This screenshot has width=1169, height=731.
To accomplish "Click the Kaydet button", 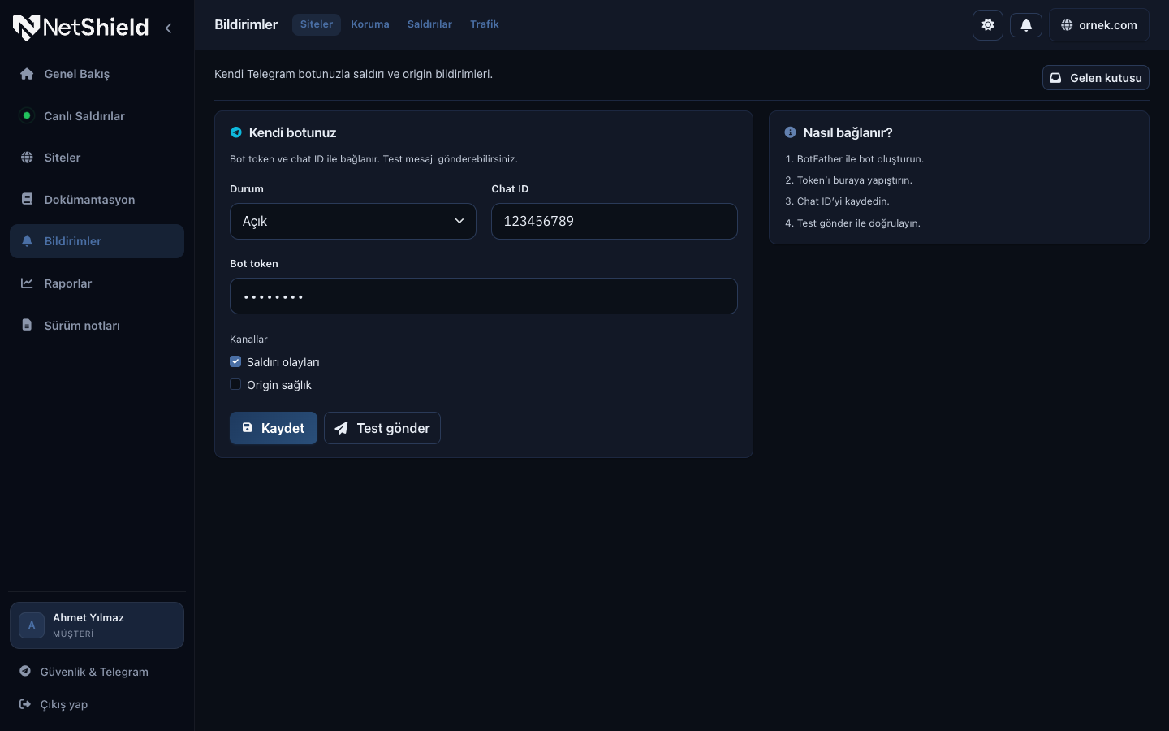I will (x=274, y=428).
